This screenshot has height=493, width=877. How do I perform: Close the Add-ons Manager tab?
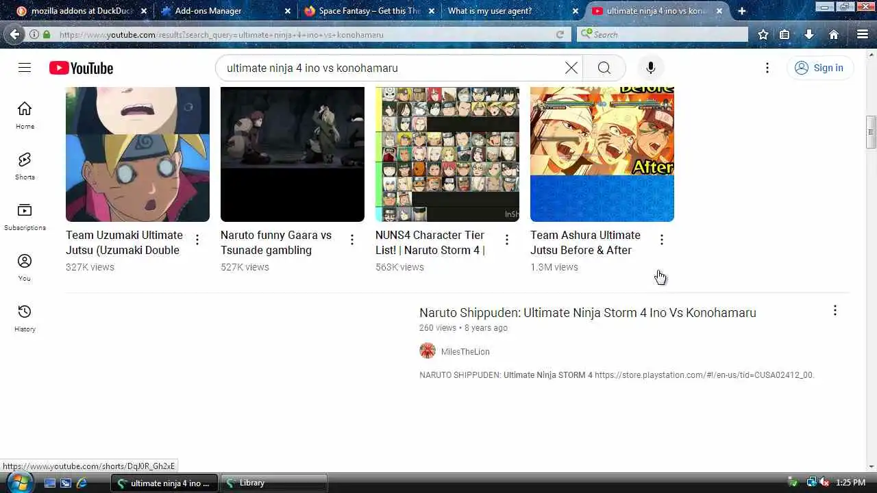click(288, 11)
